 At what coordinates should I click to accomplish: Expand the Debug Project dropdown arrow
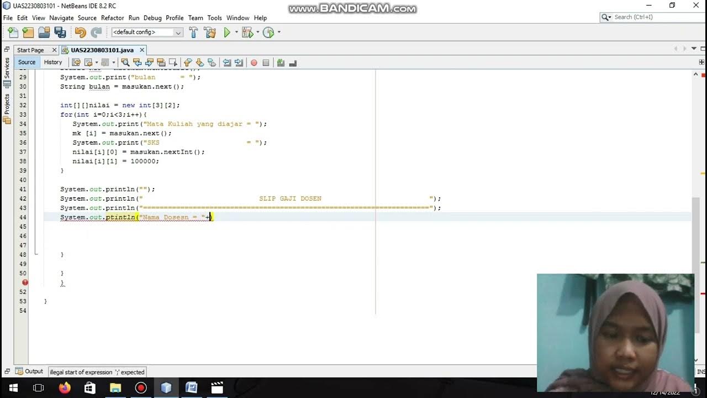pyautogui.click(x=257, y=32)
